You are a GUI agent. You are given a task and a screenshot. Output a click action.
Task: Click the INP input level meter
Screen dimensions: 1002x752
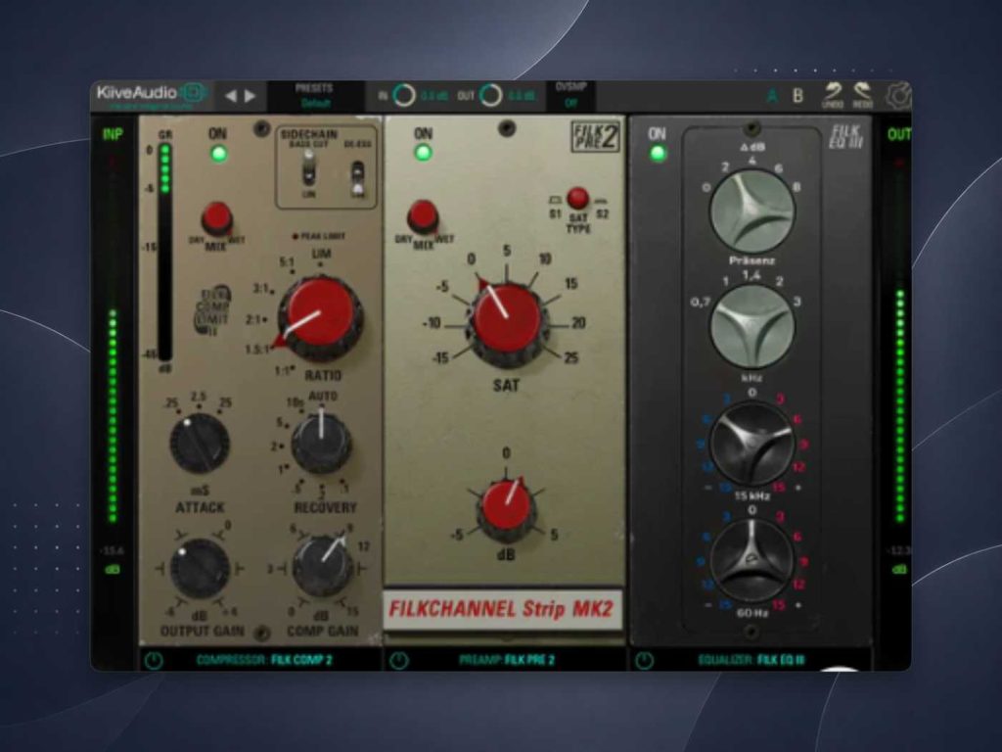tap(114, 340)
